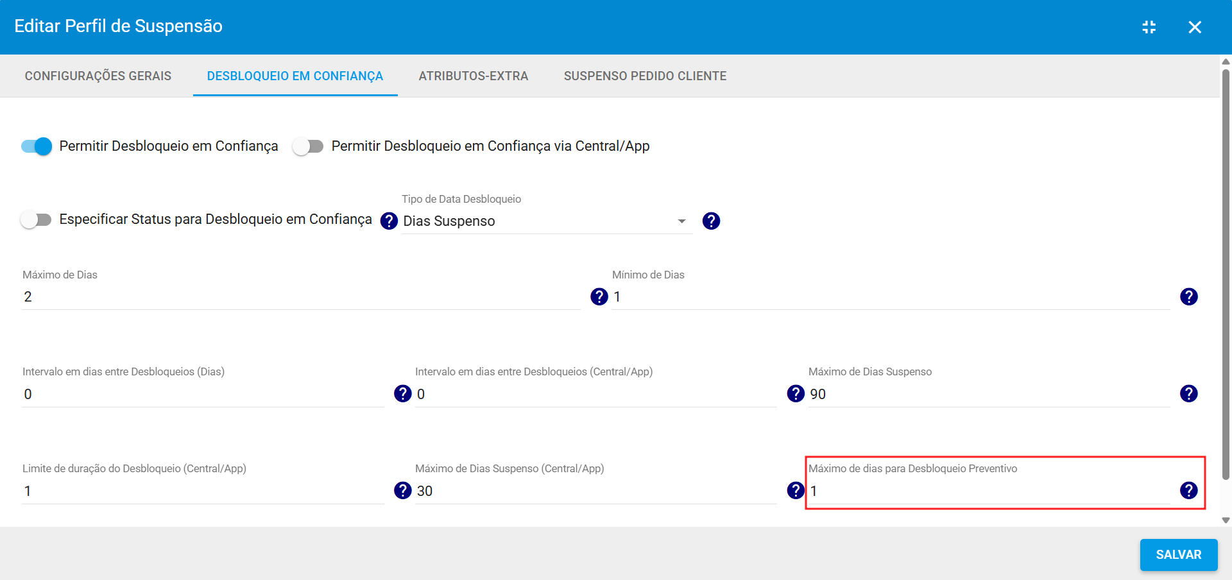
Task: Toggle Especificar Status para Desbloqueio em Confiança
Action: coord(36,219)
